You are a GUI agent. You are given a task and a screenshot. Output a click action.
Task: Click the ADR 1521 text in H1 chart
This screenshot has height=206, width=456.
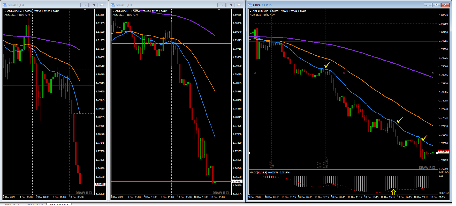coord(118,15)
